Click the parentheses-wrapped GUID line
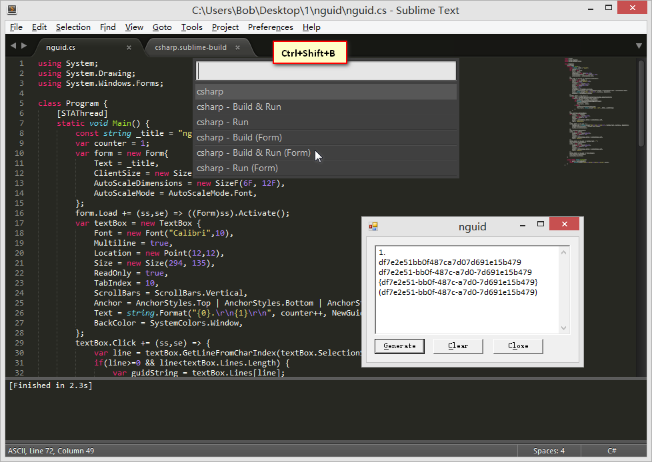This screenshot has height=462, width=652. click(458, 292)
